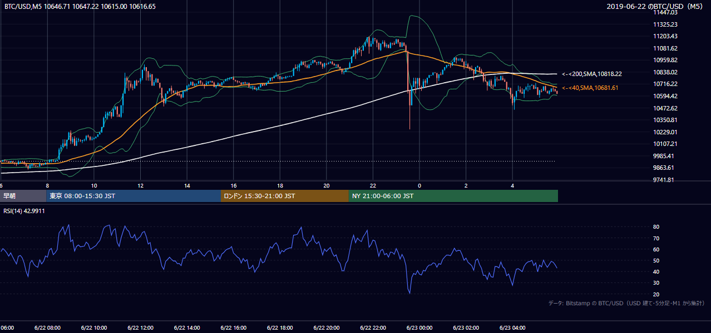Click price axis label 10350.81
This screenshot has height=333, width=711.
click(x=665, y=120)
